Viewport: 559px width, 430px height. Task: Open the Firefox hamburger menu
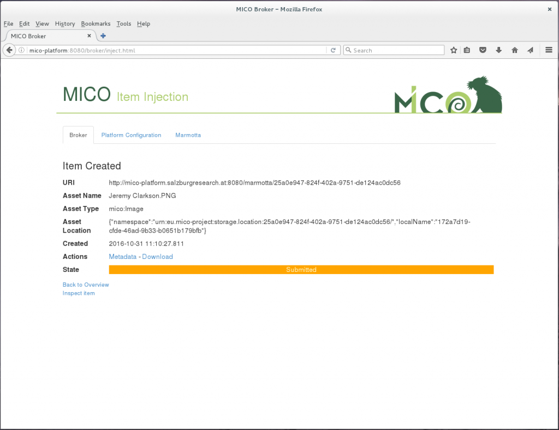click(549, 50)
